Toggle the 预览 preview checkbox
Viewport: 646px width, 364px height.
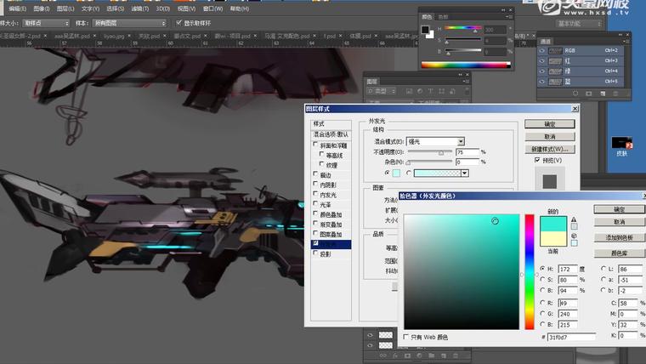click(x=537, y=160)
